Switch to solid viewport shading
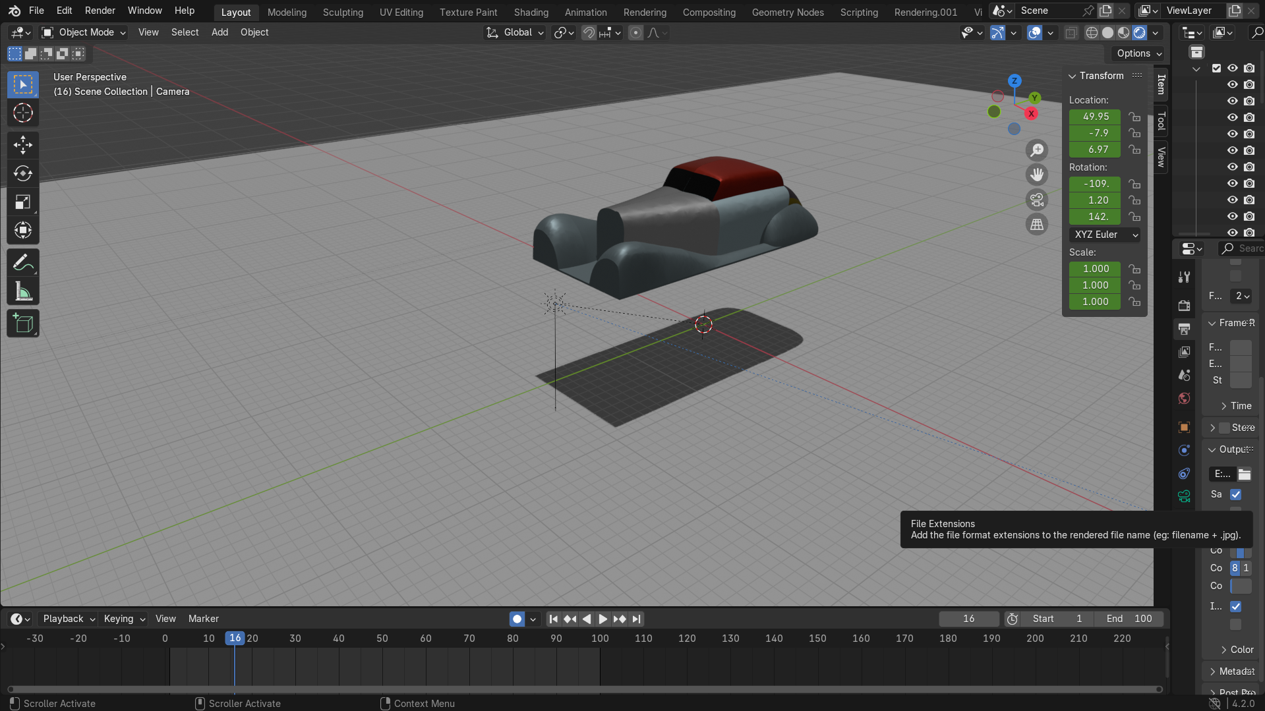 click(x=1108, y=32)
